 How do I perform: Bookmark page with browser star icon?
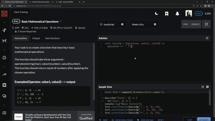pos(201,6)
